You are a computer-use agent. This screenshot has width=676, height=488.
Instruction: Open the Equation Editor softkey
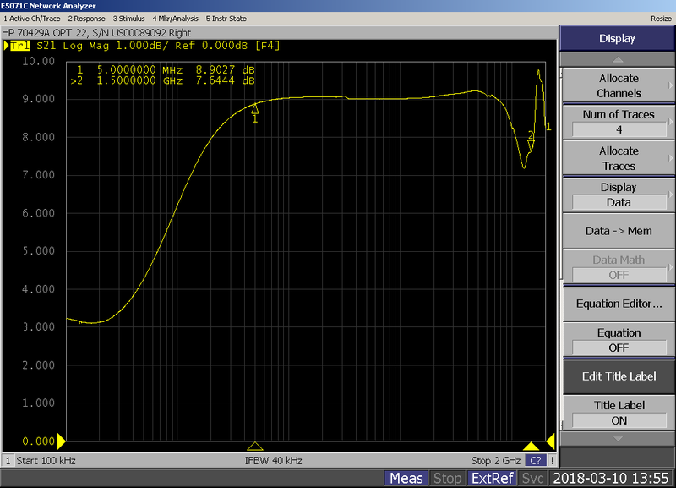[x=619, y=304]
